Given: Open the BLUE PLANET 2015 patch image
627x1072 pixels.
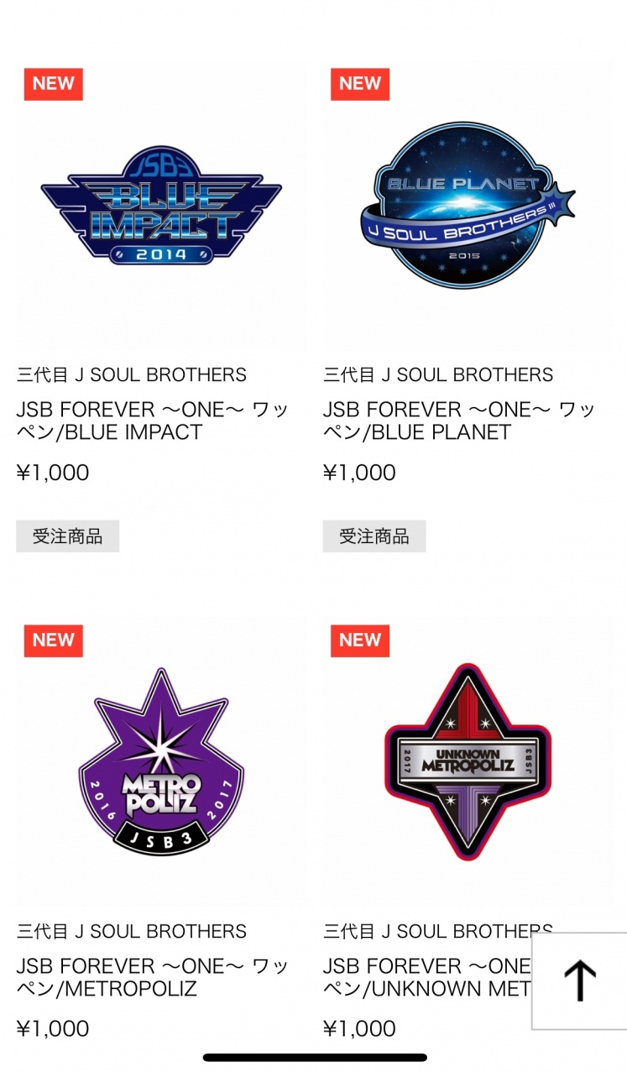Looking at the screenshot, I should click(468, 206).
